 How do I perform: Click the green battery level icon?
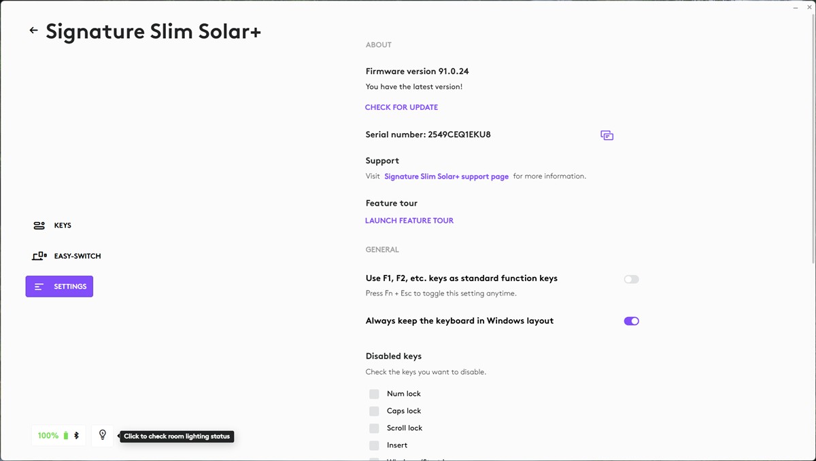[x=66, y=436]
